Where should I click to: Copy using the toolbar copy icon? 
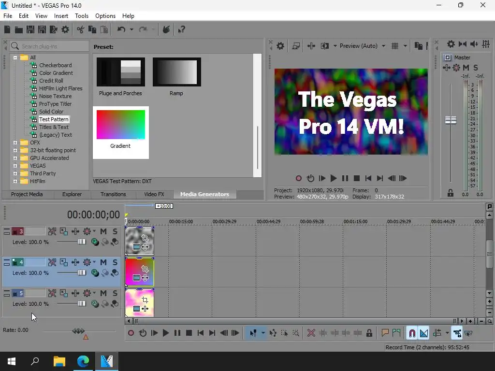92,29
